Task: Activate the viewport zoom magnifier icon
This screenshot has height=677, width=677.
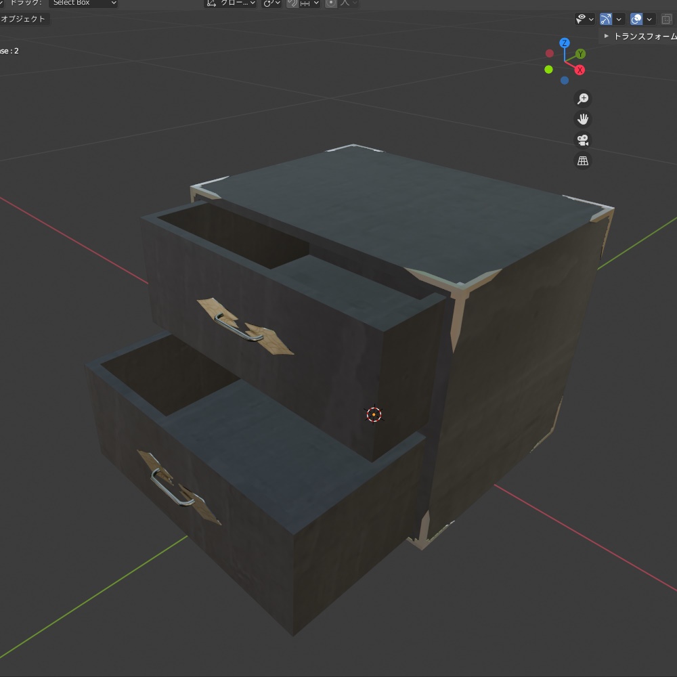Action: click(x=582, y=98)
